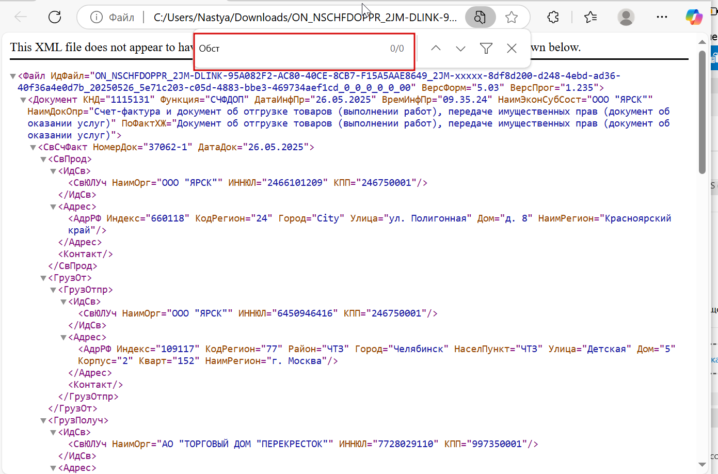
Task: Click the ИНН value "7728029110"
Action: coord(405,444)
